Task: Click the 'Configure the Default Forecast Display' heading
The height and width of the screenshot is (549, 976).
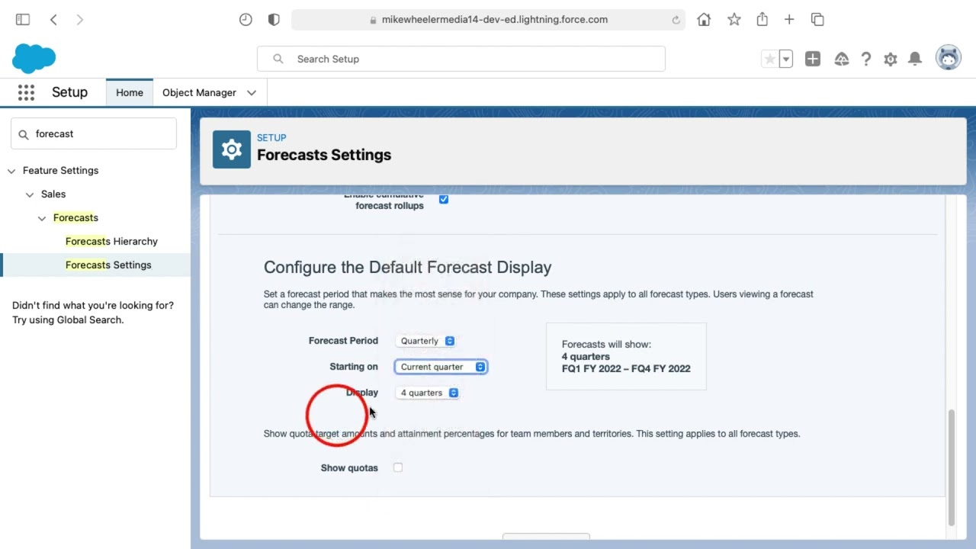Action: (407, 268)
